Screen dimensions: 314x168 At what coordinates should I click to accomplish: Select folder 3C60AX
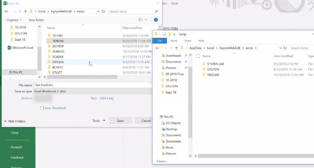[58, 57]
